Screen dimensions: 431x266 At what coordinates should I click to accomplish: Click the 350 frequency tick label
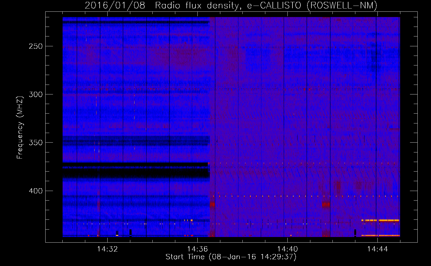tap(36, 143)
